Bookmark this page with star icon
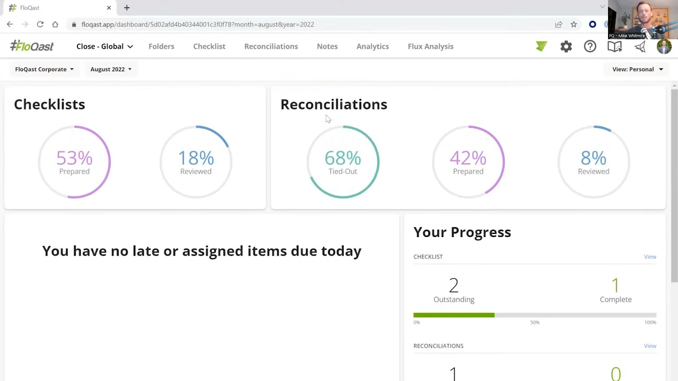Image resolution: width=678 pixels, height=381 pixels. coord(574,24)
